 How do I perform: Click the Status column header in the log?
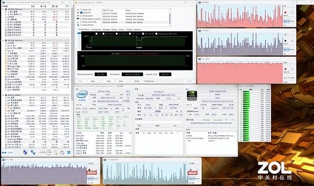pyautogui.click(x=128, y=10)
